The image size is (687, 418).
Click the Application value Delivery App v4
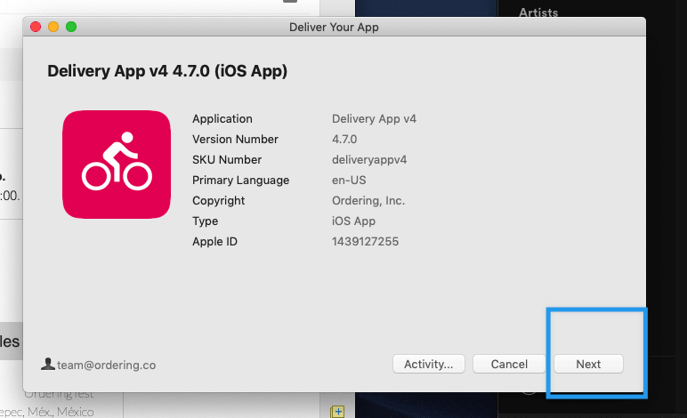[x=374, y=119]
